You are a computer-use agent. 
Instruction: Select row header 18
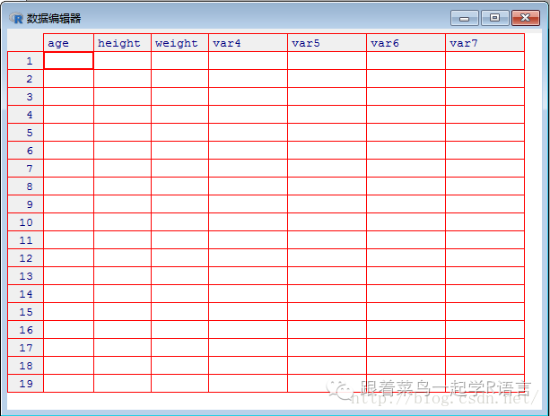(26, 365)
